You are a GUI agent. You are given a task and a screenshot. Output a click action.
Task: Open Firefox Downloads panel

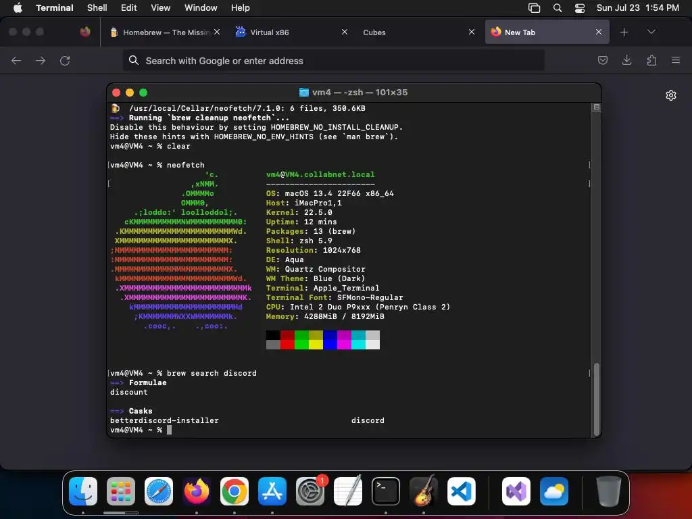[x=626, y=60]
